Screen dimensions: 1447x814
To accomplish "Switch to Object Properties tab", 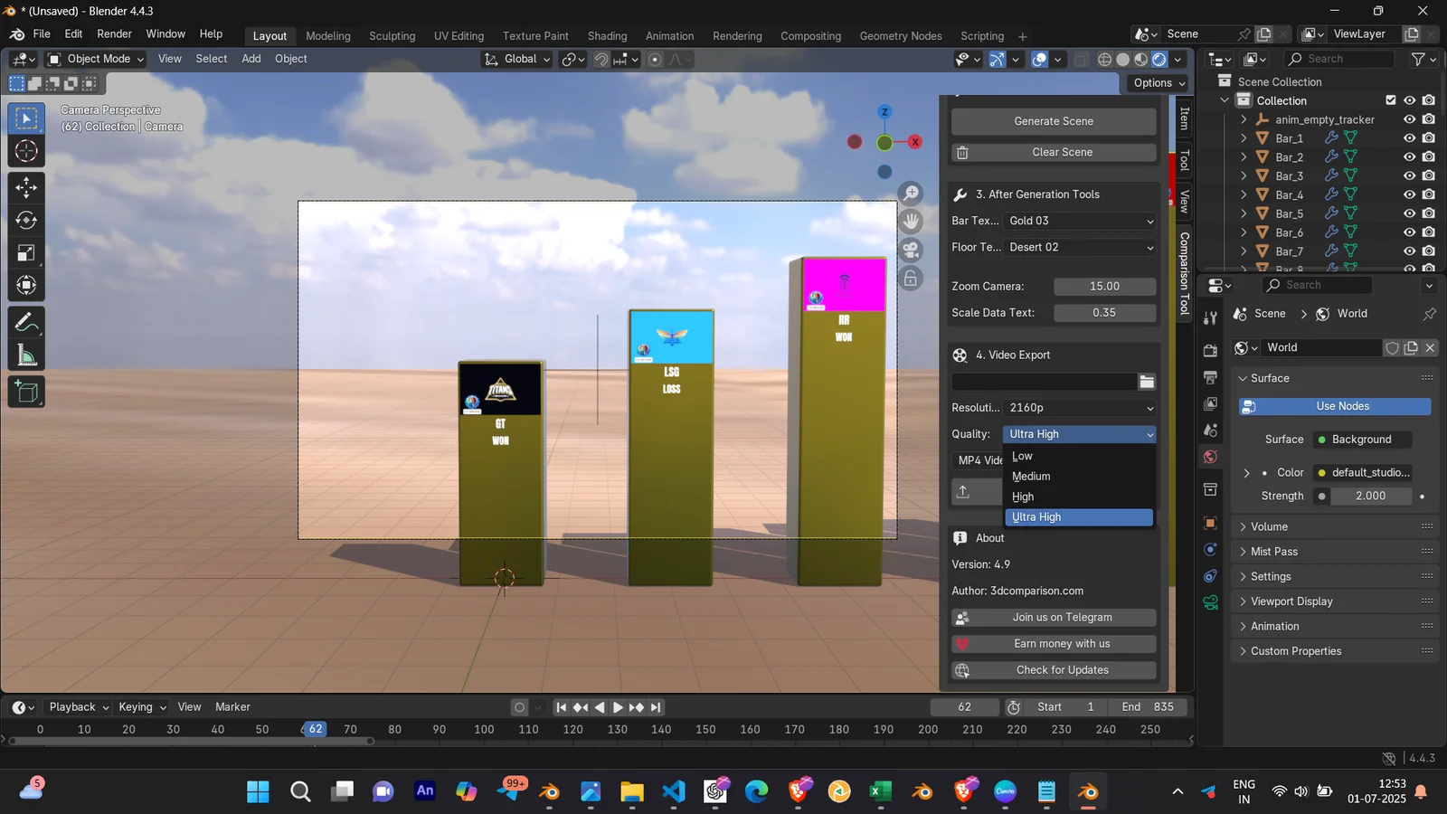I will (1209, 523).
